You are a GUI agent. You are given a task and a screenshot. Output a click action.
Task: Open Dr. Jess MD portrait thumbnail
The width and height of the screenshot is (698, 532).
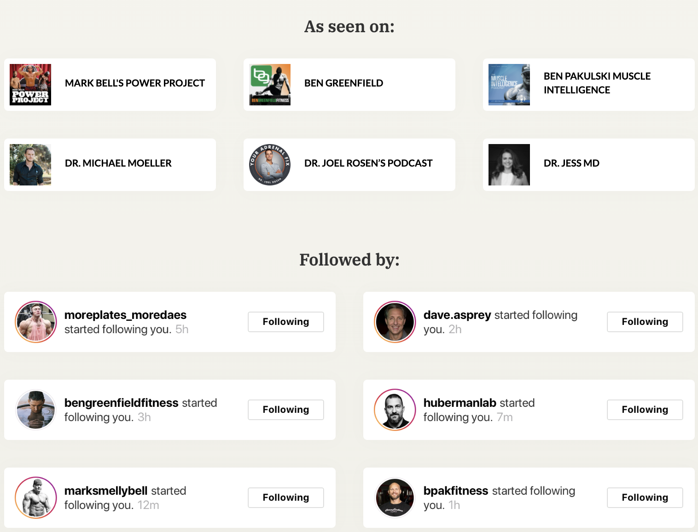pos(509,165)
